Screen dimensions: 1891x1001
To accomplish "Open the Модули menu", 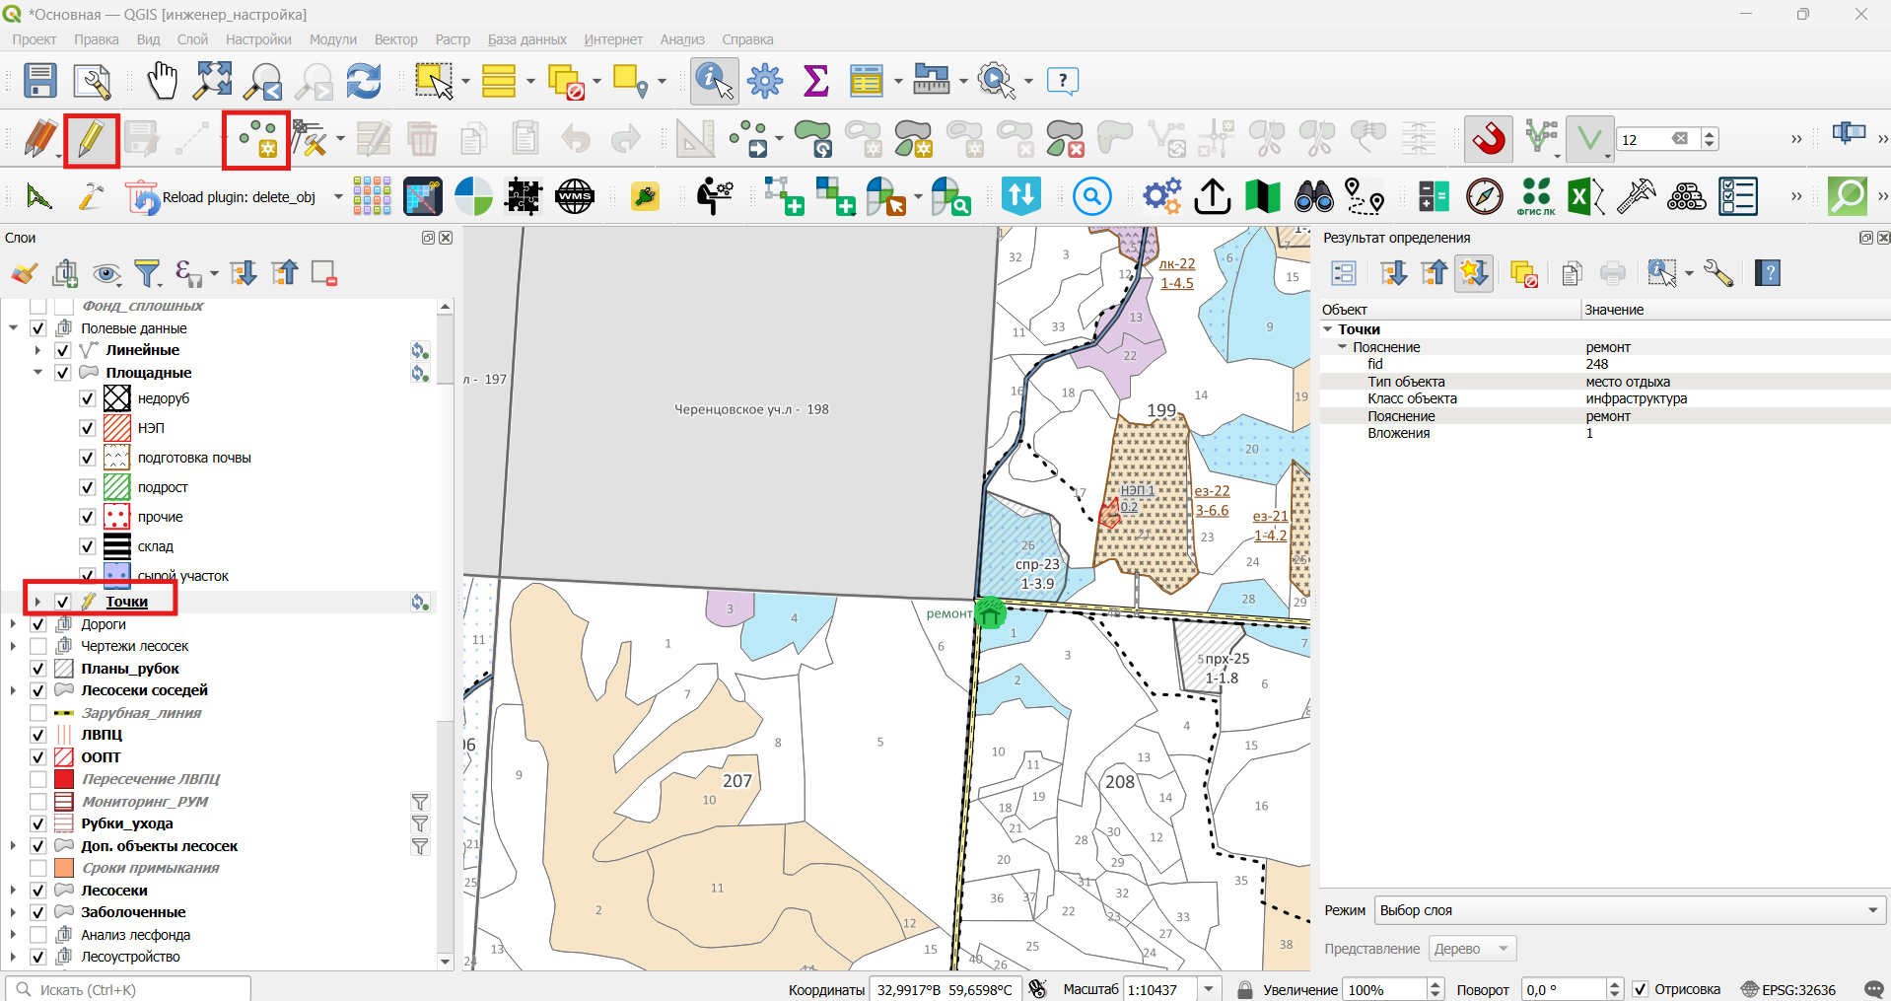I will (x=332, y=39).
